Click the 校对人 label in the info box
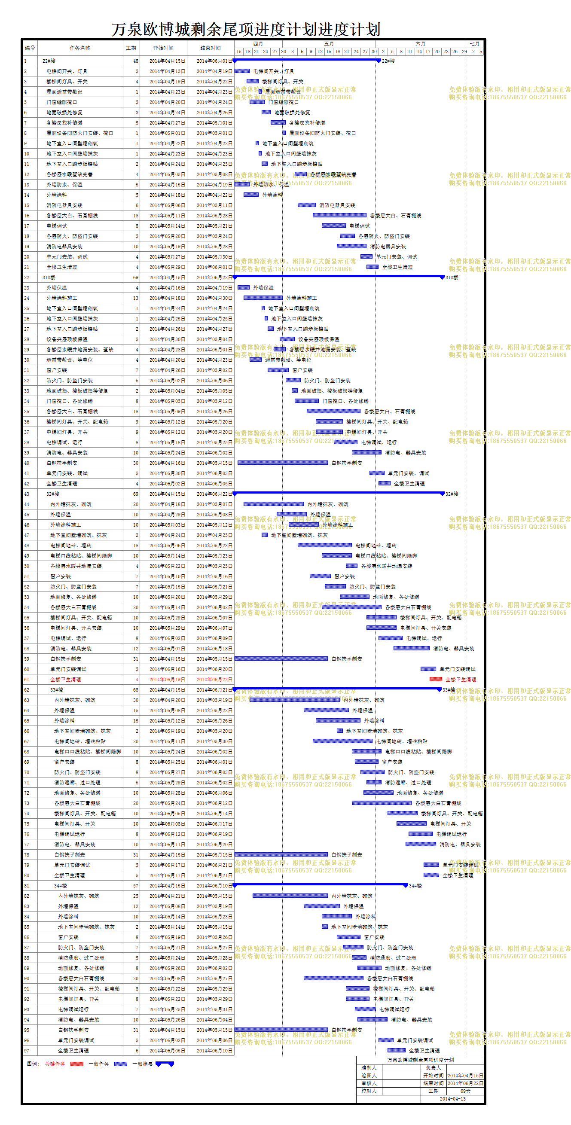 pyautogui.click(x=369, y=1091)
